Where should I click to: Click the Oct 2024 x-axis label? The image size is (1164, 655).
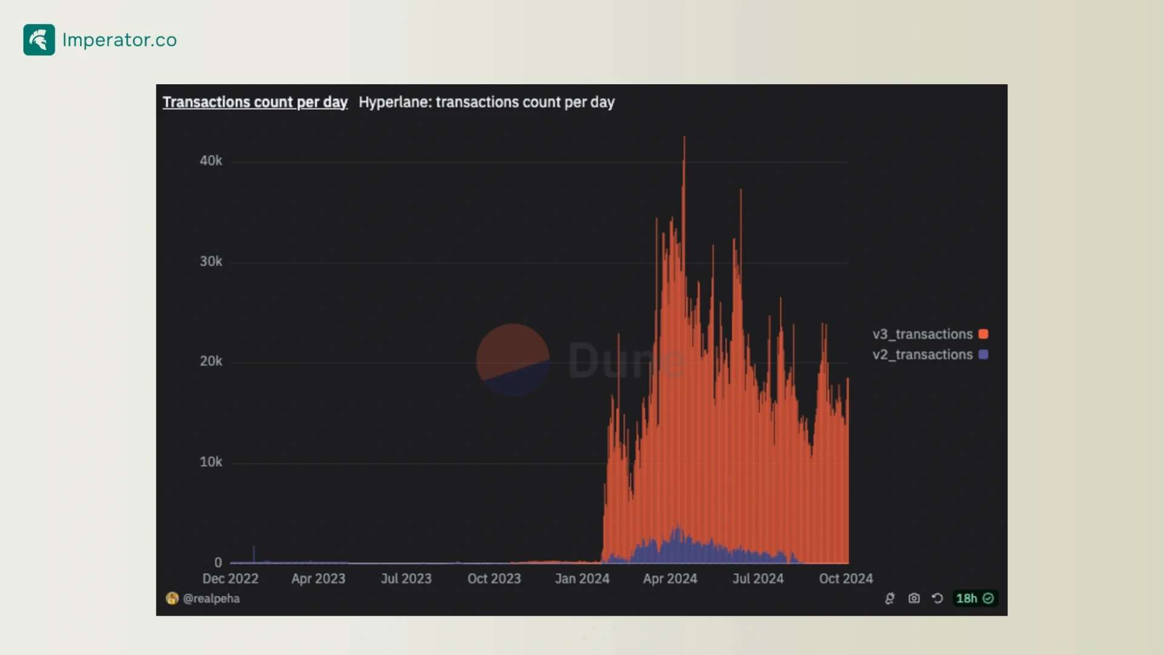tap(846, 579)
